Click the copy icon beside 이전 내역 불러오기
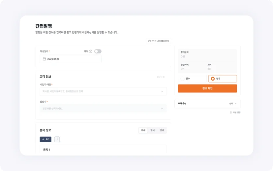The image size is (273, 171). click(149, 41)
